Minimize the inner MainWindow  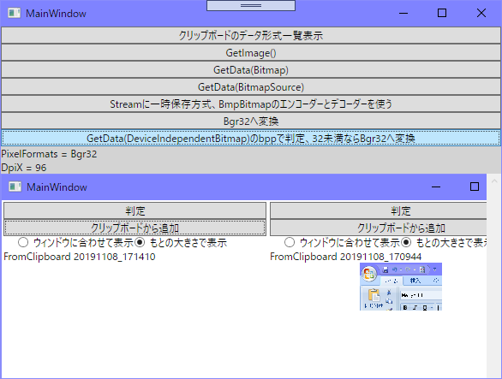click(x=436, y=187)
